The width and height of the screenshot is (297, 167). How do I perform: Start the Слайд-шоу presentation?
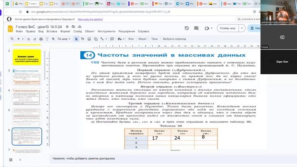pyautogui.click(x=227, y=28)
